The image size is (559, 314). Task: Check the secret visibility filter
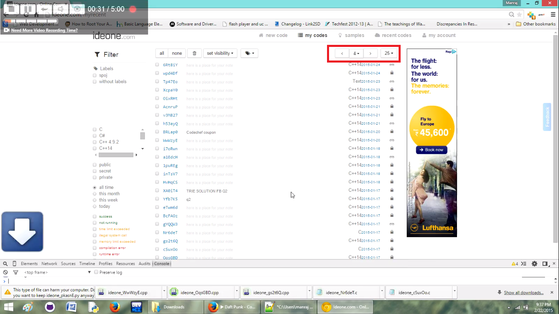[x=95, y=171]
